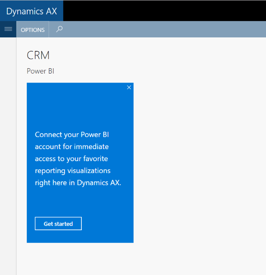
Task: Open the OPTIONS menu
Action: tap(32, 30)
